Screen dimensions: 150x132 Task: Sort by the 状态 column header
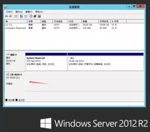pos(75,21)
